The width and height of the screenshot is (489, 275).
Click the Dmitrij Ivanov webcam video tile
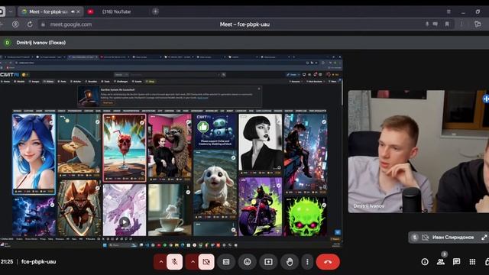tap(419, 151)
